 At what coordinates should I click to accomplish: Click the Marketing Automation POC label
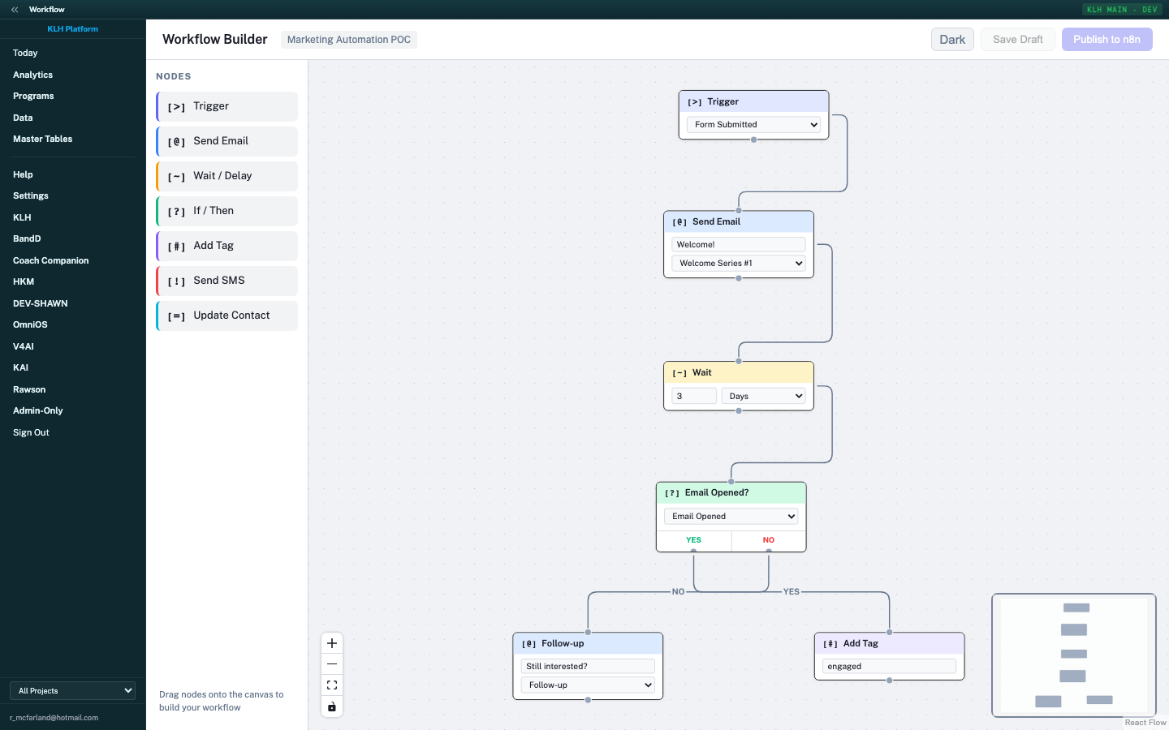pos(349,40)
